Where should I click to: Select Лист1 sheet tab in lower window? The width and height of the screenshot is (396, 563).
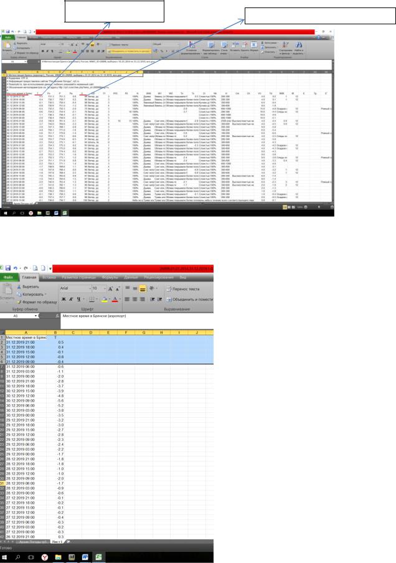[57, 541]
